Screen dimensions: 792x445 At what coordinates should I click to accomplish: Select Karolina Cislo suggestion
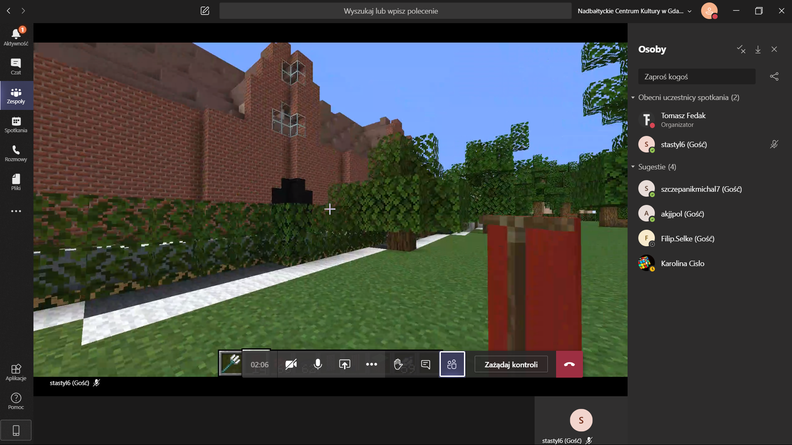point(709,264)
